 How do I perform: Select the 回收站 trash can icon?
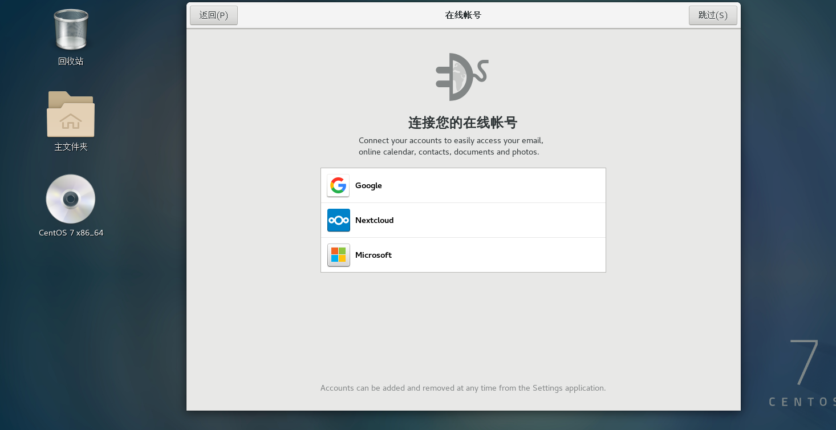71,30
